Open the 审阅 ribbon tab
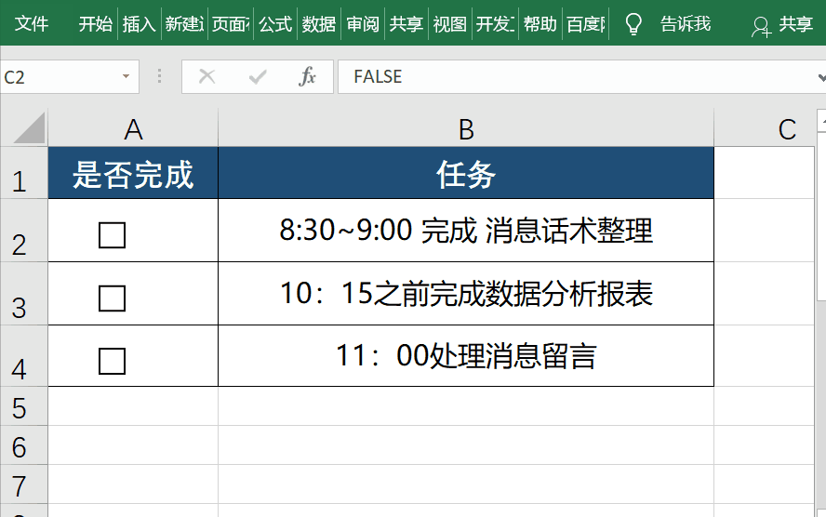This screenshot has width=826, height=517. (x=363, y=23)
